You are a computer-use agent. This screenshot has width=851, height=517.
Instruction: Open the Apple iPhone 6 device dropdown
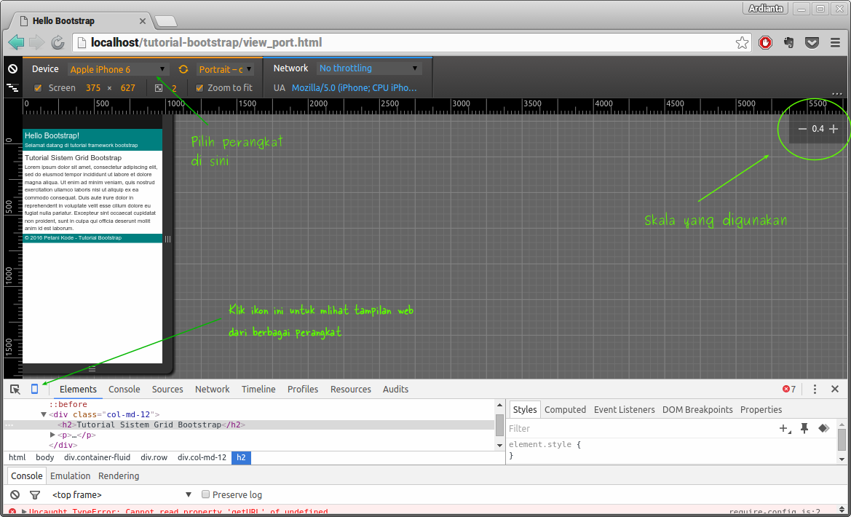(x=119, y=69)
